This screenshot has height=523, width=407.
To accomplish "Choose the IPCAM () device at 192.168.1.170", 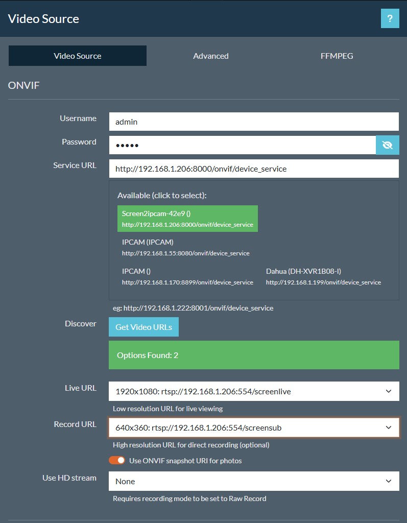I will coord(187,276).
